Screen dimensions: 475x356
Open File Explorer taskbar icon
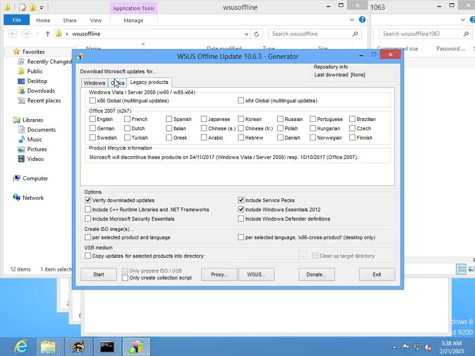point(48,347)
